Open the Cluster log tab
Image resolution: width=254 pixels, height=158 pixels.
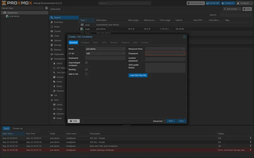pyautogui.click(x=18, y=129)
